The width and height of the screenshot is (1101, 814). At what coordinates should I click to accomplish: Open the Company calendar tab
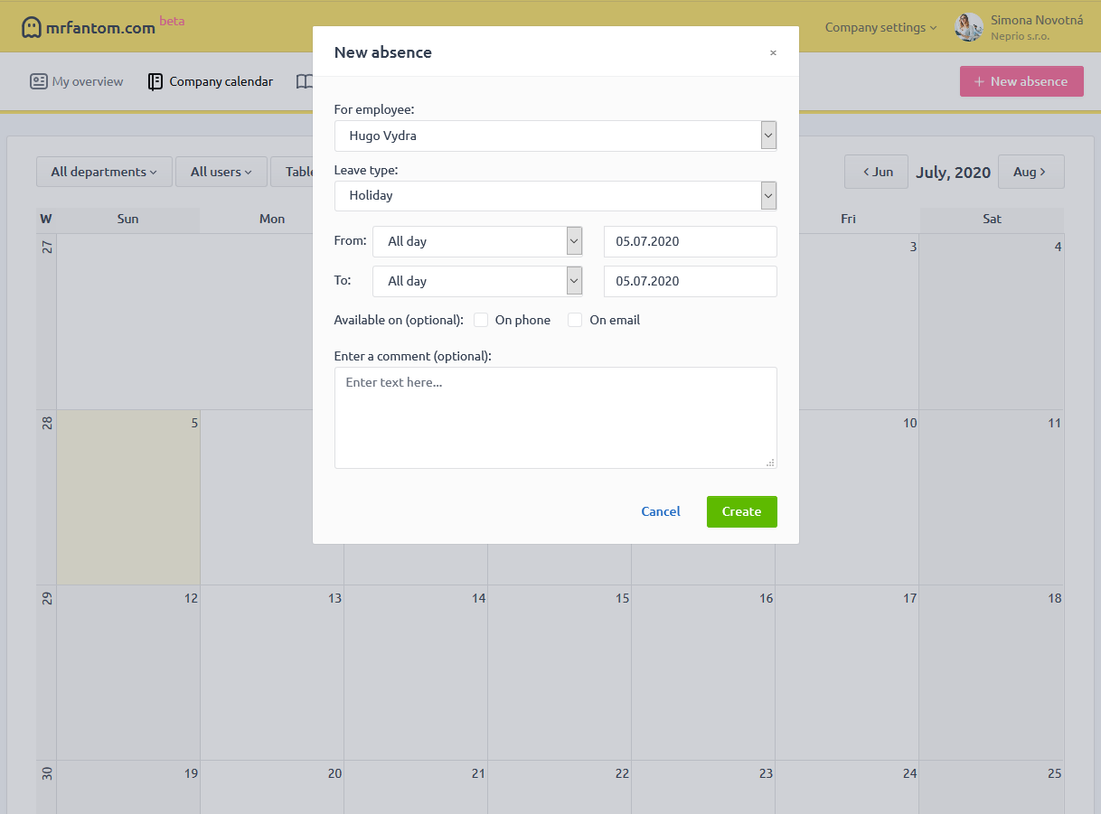(x=211, y=81)
